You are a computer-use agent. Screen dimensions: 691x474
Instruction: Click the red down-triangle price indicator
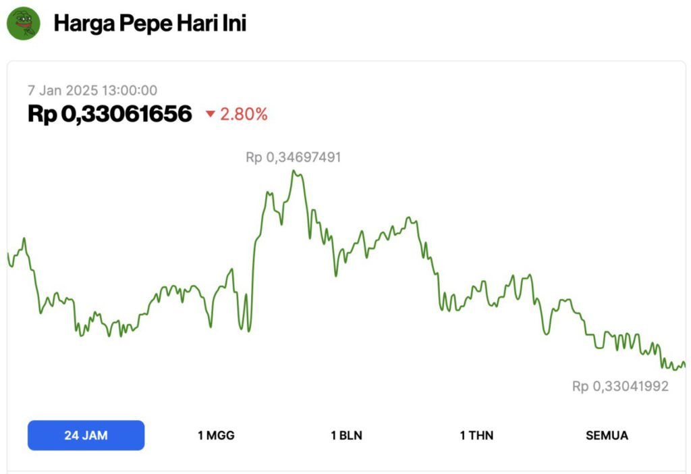pos(210,115)
